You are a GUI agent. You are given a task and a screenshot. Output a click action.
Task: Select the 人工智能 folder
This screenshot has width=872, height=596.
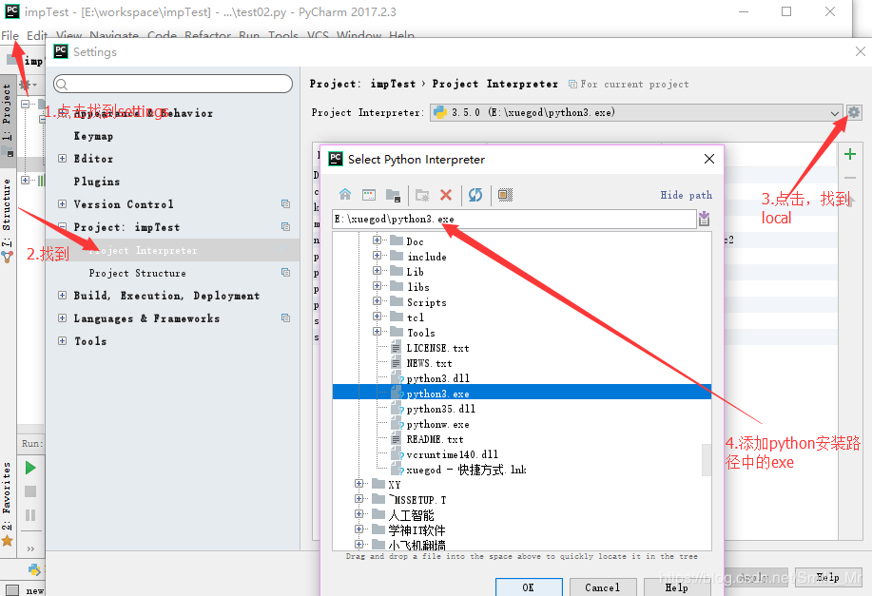tap(411, 515)
